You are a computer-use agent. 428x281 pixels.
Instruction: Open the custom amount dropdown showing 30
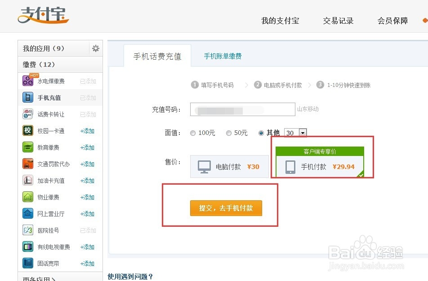click(x=295, y=133)
